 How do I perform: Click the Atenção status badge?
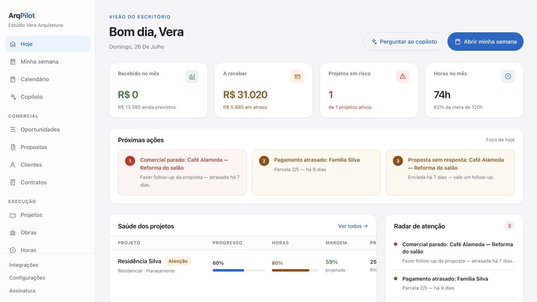click(x=178, y=261)
